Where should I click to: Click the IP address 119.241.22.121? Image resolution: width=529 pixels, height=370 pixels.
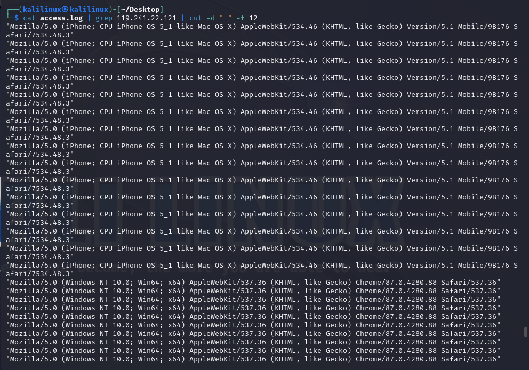[147, 18]
